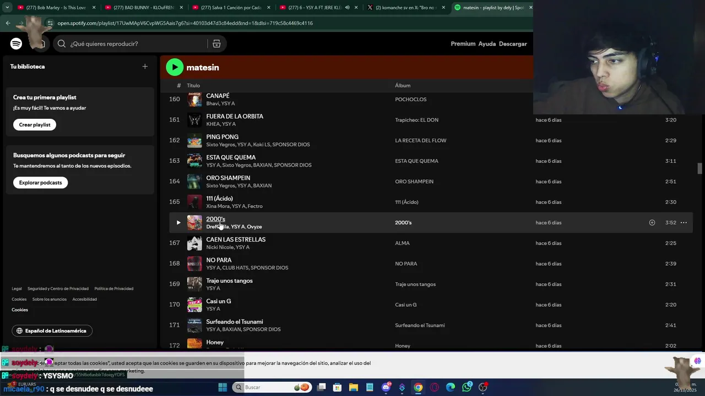
Task: Open WhatsApp from the taskbar
Action: pyautogui.click(x=467, y=387)
